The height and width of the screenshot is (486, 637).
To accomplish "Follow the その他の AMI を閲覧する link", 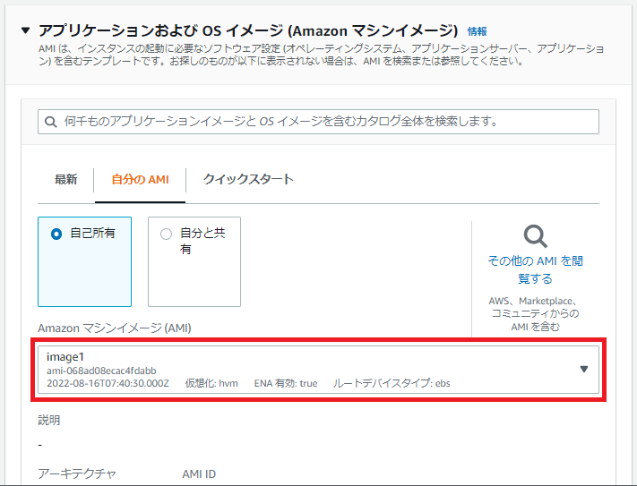I will pyautogui.click(x=535, y=269).
